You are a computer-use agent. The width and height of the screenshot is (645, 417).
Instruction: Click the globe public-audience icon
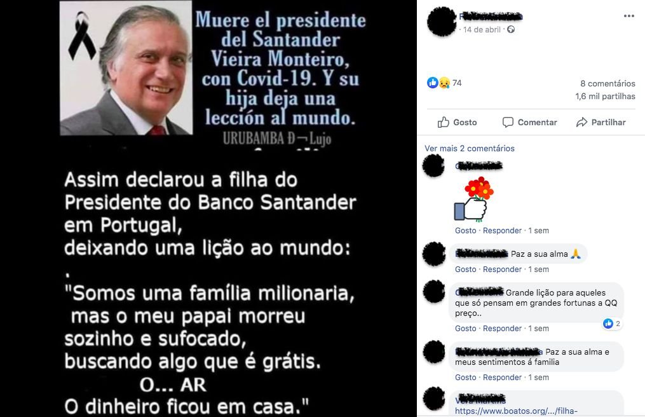pyautogui.click(x=511, y=29)
